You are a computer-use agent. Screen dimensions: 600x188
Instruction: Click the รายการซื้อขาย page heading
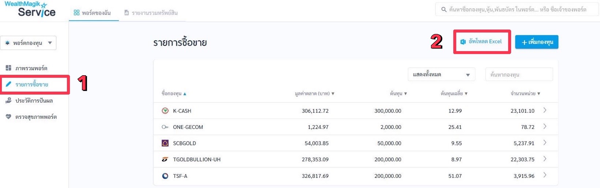click(180, 42)
